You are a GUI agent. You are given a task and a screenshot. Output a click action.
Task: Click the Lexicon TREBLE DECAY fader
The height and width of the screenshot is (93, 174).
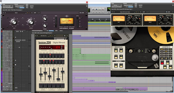[54, 70]
